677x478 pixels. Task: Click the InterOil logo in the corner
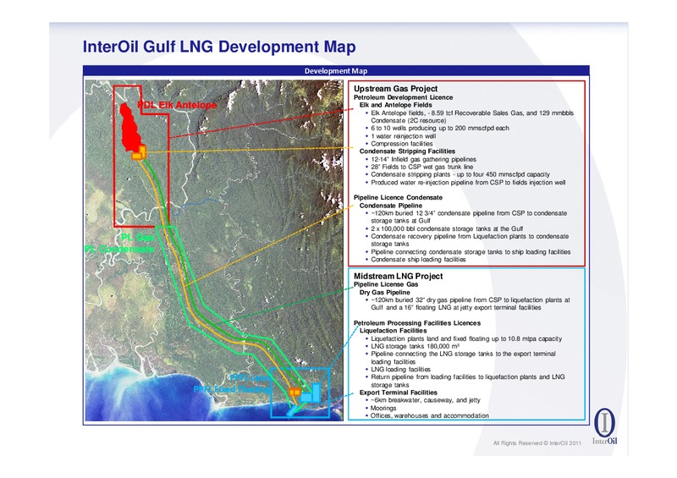click(x=605, y=426)
